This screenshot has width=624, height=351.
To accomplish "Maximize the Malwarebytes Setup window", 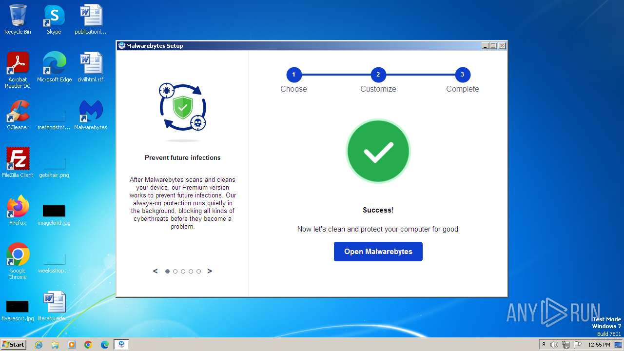I will click(x=493, y=46).
